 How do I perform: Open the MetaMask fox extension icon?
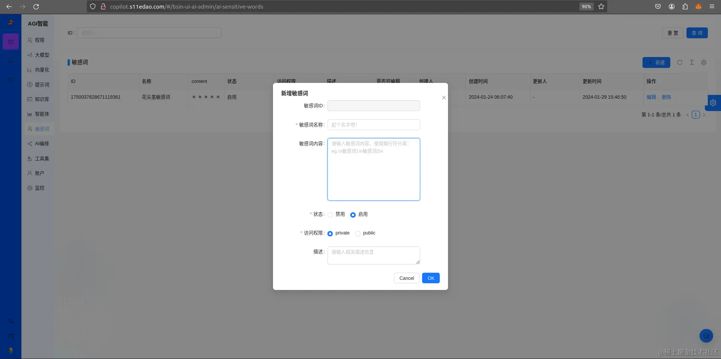click(698, 7)
